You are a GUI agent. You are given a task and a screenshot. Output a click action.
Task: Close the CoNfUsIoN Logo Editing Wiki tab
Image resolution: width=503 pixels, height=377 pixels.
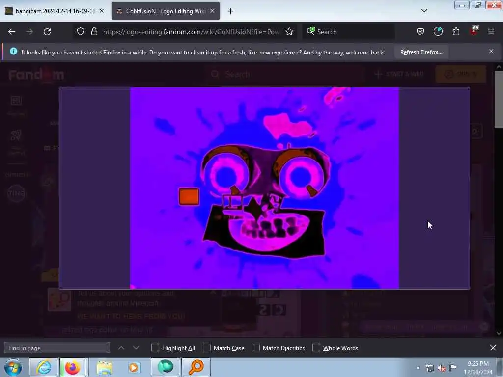212,11
